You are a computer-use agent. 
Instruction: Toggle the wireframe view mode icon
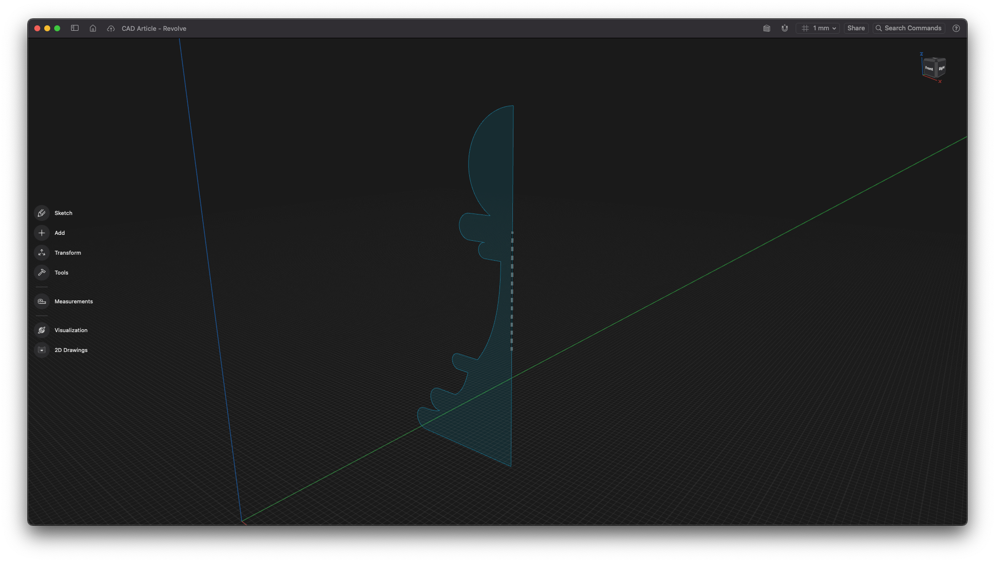[x=766, y=28]
